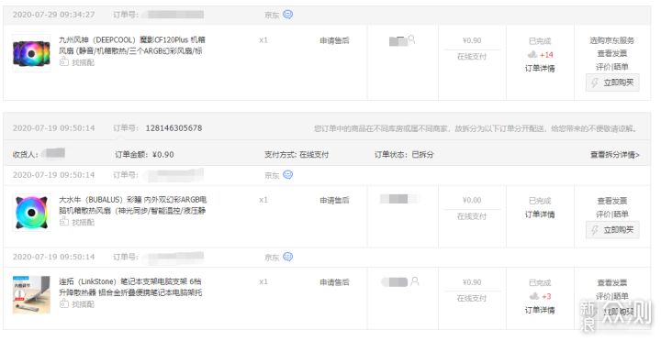Open chat icon next to 京东 in BUBALUS order

(x=287, y=175)
